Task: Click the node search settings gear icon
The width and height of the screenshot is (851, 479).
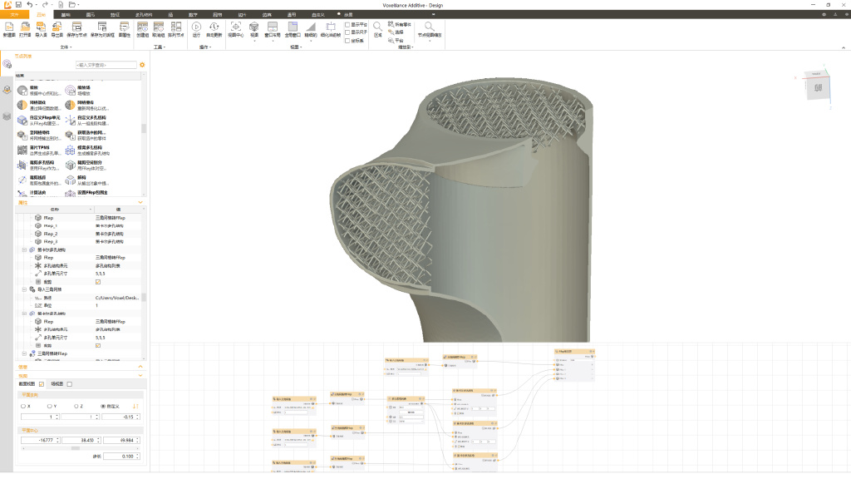Action: [142, 64]
